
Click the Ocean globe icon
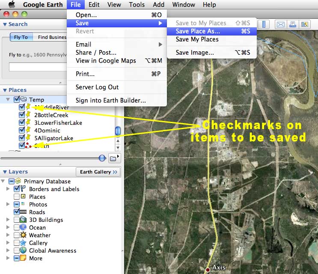(x=23, y=227)
